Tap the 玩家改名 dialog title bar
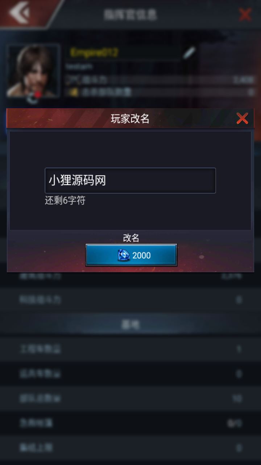This screenshot has width=261, height=465. (x=130, y=118)
